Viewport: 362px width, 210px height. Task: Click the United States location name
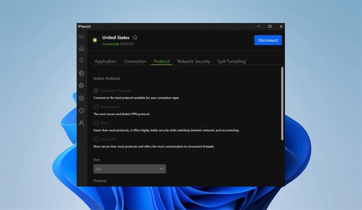click(116, 37)
